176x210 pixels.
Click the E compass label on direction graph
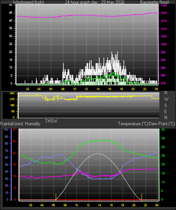coord(165,111)
